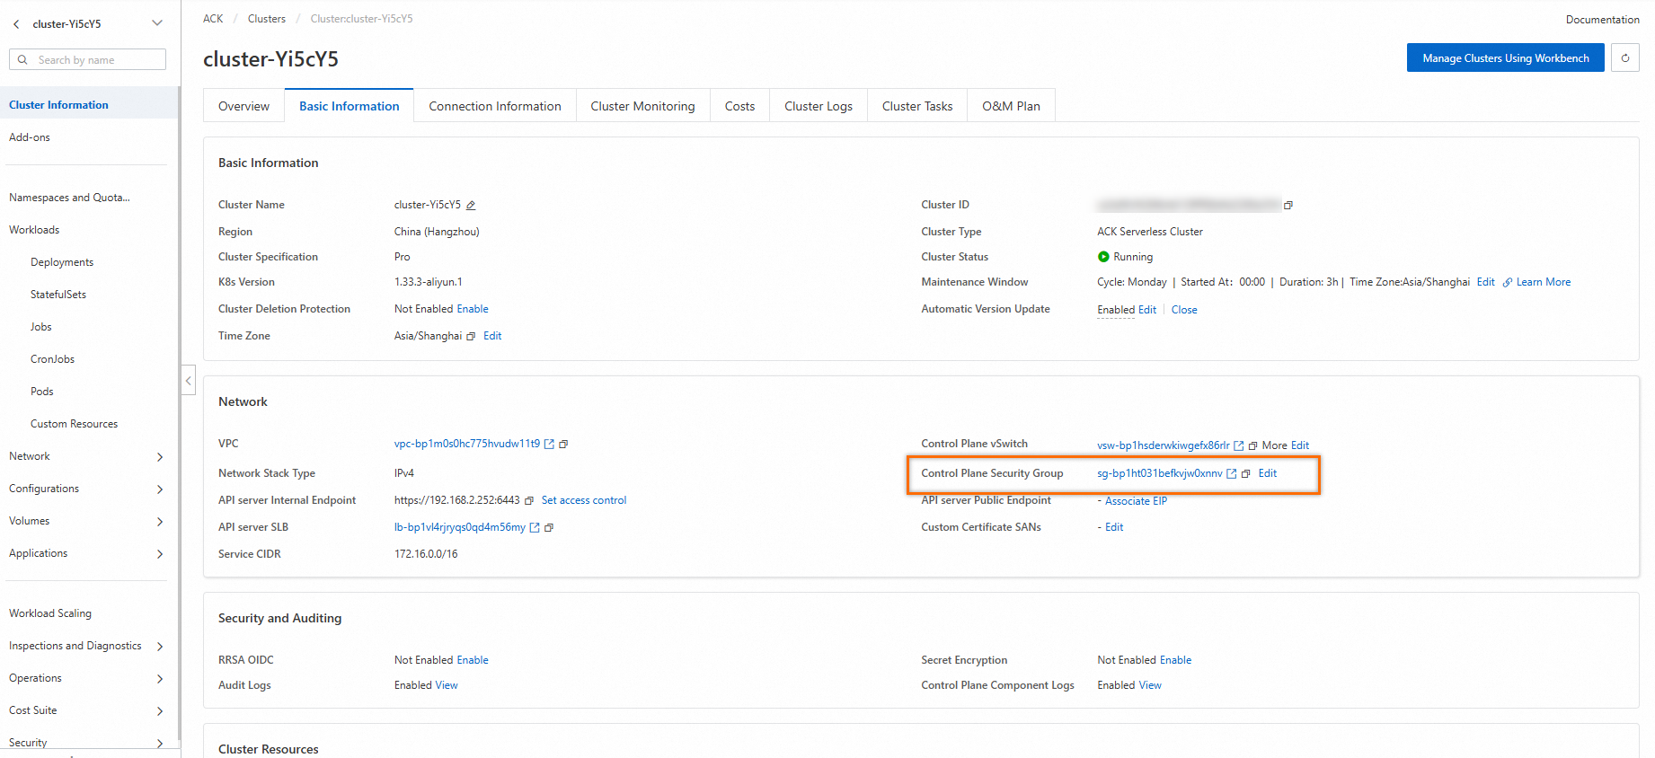This screenshot has height=758, width=1655.
Task: Open Workload Scaling in the sidebar
Action: (x=50, y=613)
